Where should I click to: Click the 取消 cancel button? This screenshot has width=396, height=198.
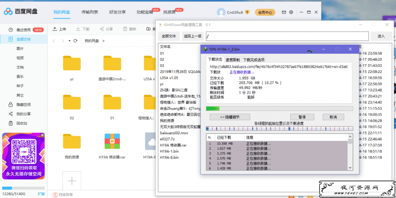coord(333,117)
